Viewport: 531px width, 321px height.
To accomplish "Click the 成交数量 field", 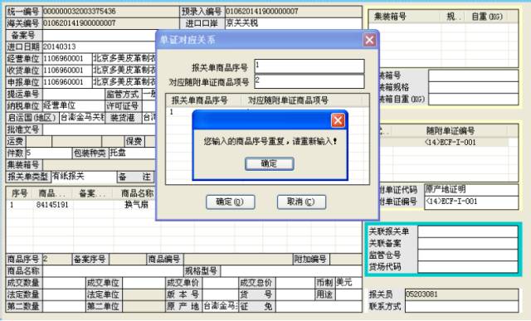I will 64,283.
